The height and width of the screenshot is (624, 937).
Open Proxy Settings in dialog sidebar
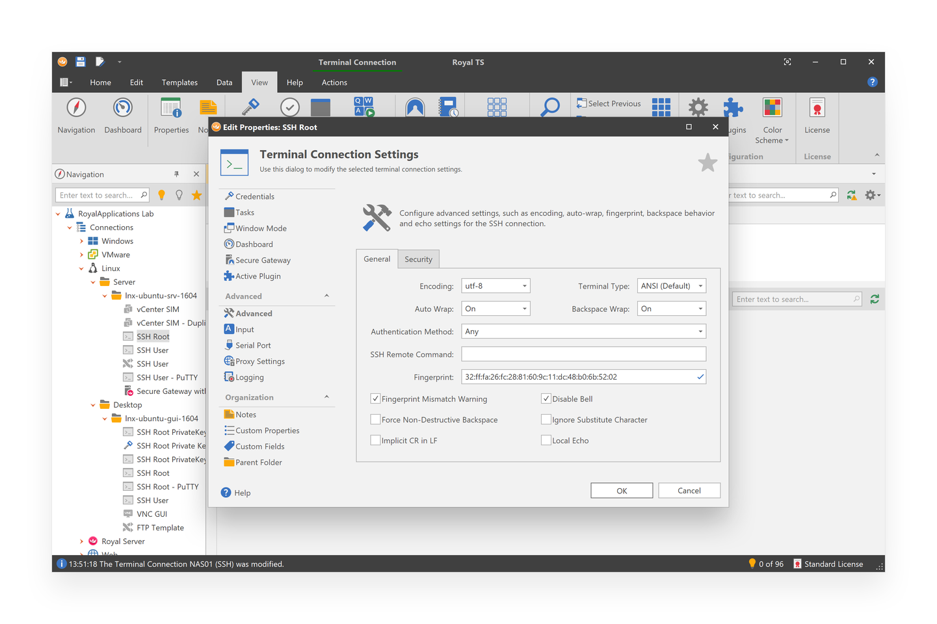[x=259, y=361]
